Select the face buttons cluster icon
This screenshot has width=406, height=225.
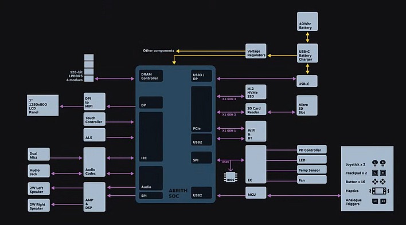click(383, 181)
